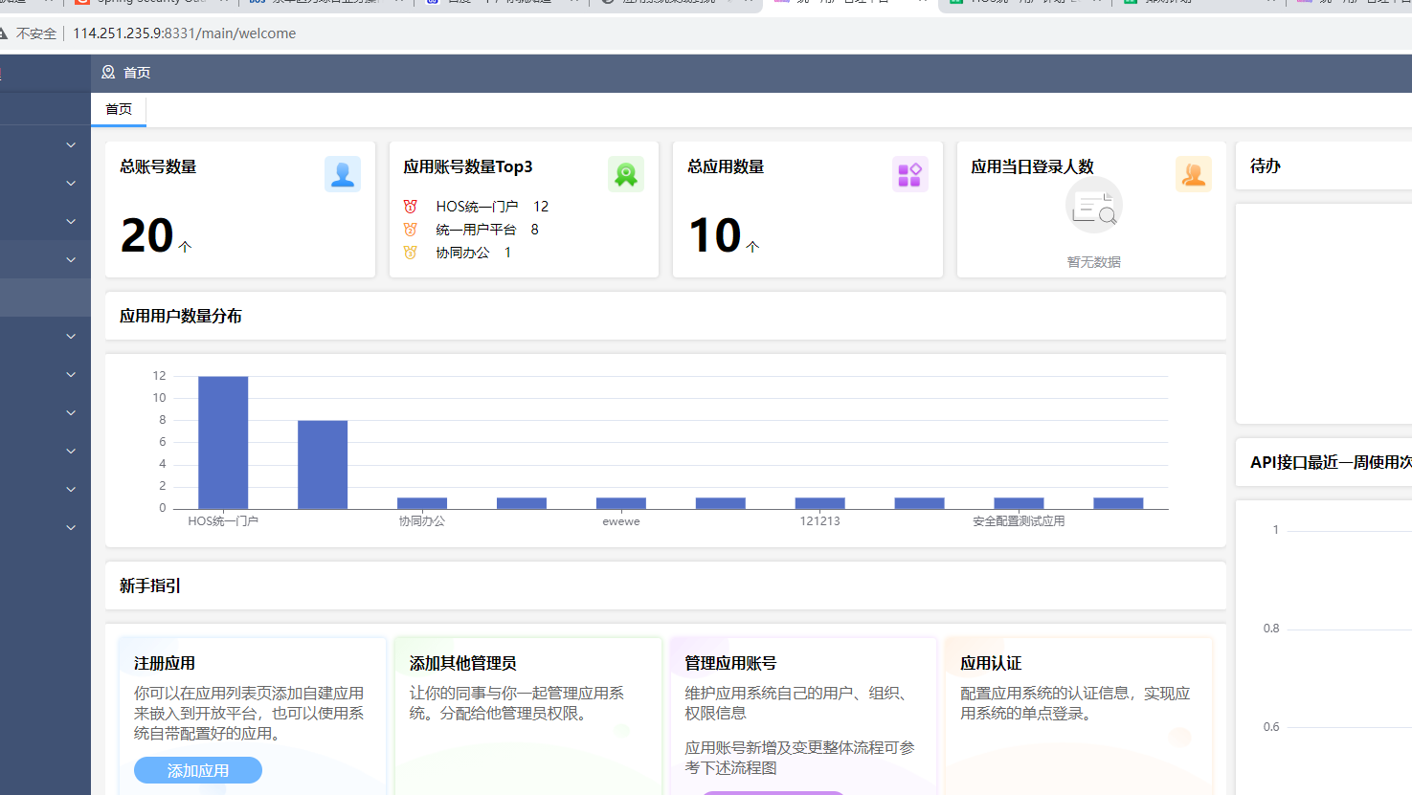Click the purple grid icon on 总应用数量 card
This screenshot has height=795, width=1412.
[x=909, y=174]
